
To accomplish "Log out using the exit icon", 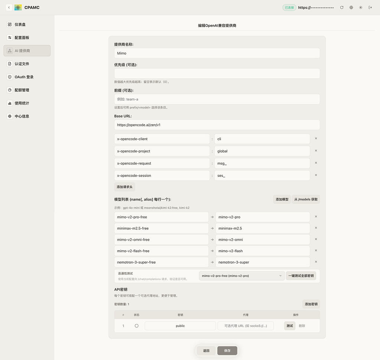I will tap(370, 7).
